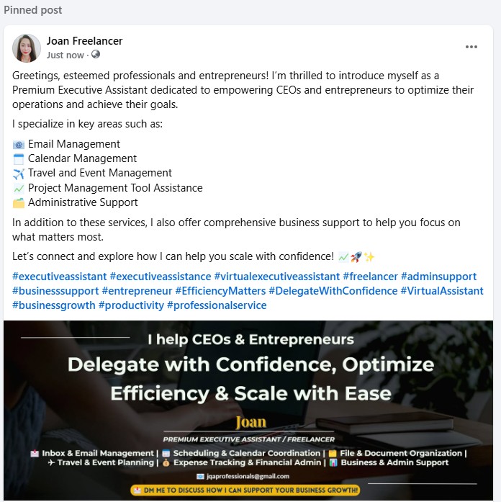Click the #freelancer hashtag
Image resolution: width=501 pixels, height=502 pixels.
[370, 277]
